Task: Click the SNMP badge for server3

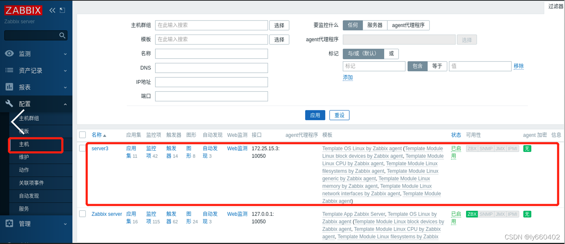Action: click(x=486, y=149)
